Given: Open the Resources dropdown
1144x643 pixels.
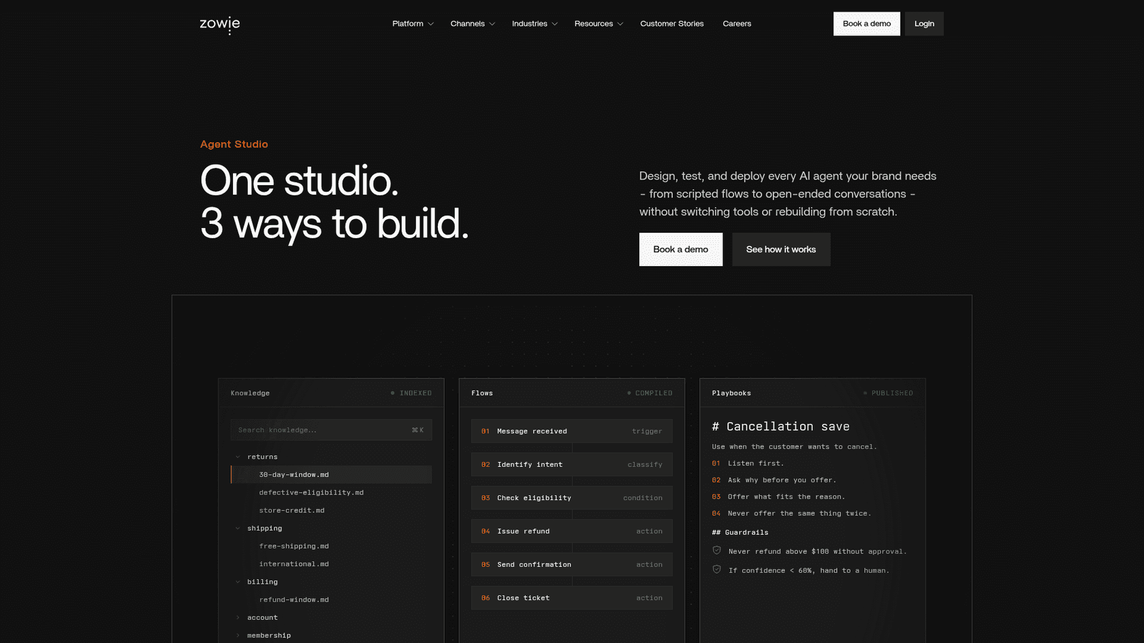Looking at the screenshot, I should coord(599,24).
